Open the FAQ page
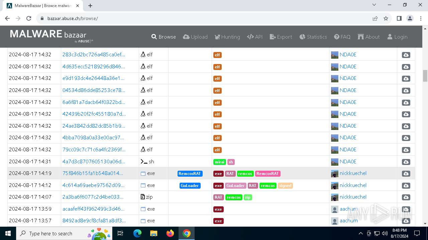The image size is (428, 240). click(342, 37)
